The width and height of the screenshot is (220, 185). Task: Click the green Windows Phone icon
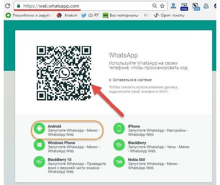click(40, 145)
